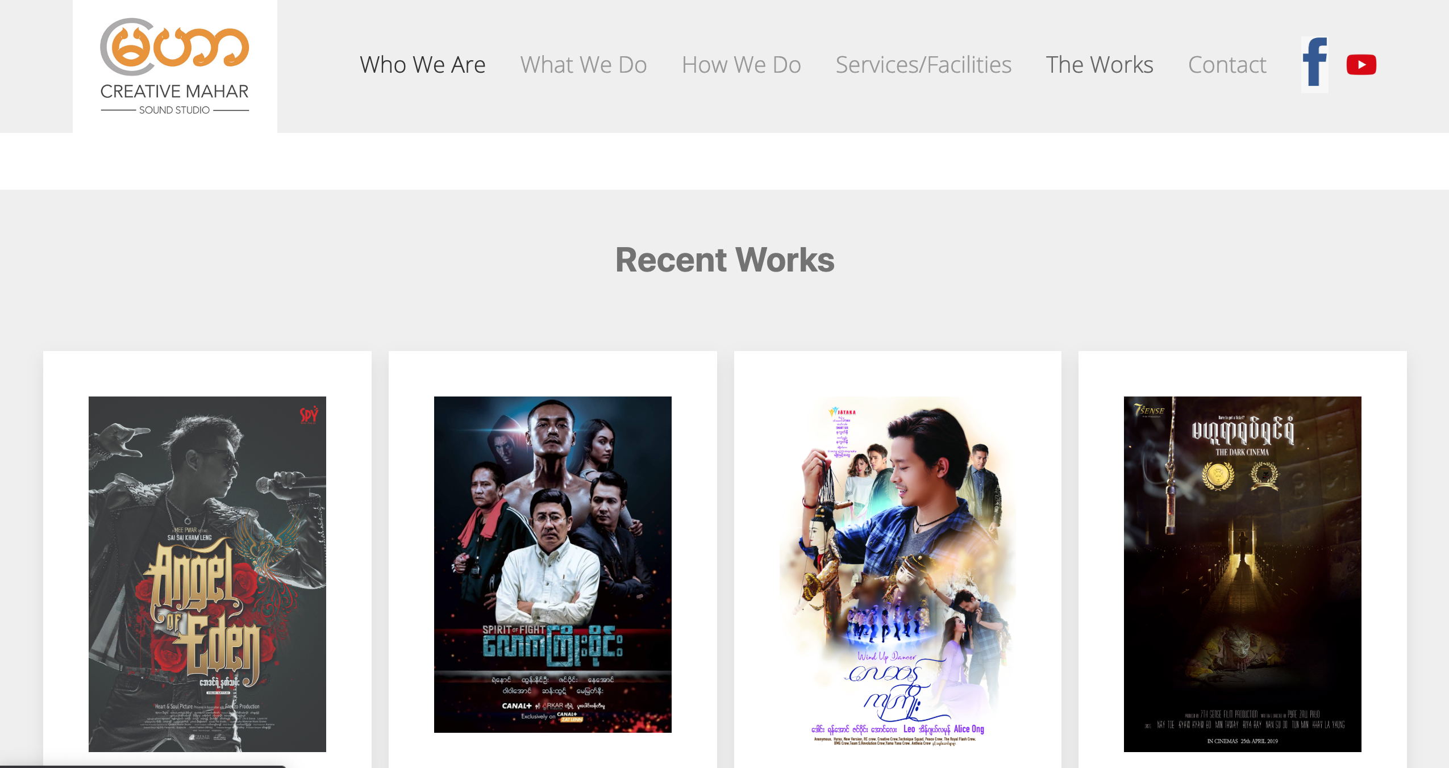Open Services/Facilities navigation link
This screenshot has height=768, width=1449.
click(x=923, y=65)
